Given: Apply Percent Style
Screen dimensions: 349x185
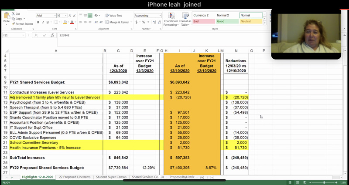Looking at the screenshot, I should (144, 22).
